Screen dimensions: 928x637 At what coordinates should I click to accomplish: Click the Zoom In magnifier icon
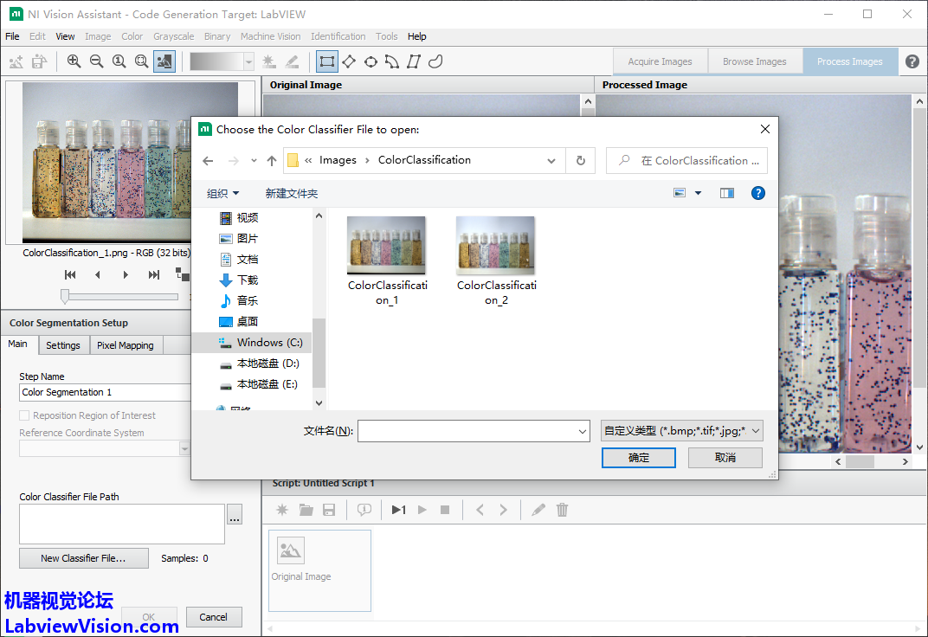coord(74,61)
